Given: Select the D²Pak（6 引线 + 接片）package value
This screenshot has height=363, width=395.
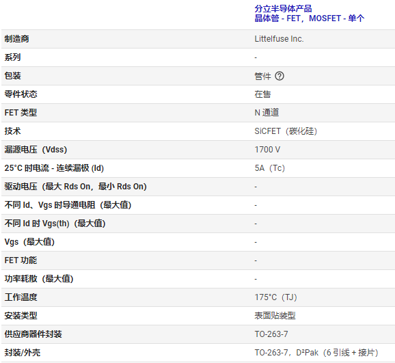Looking at the screenshot, I should [338, 353].
